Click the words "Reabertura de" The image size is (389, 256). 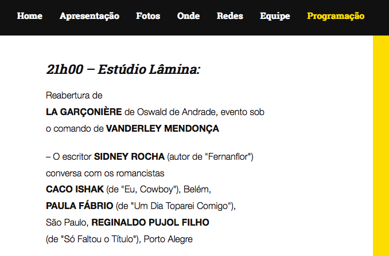(74, 96)
